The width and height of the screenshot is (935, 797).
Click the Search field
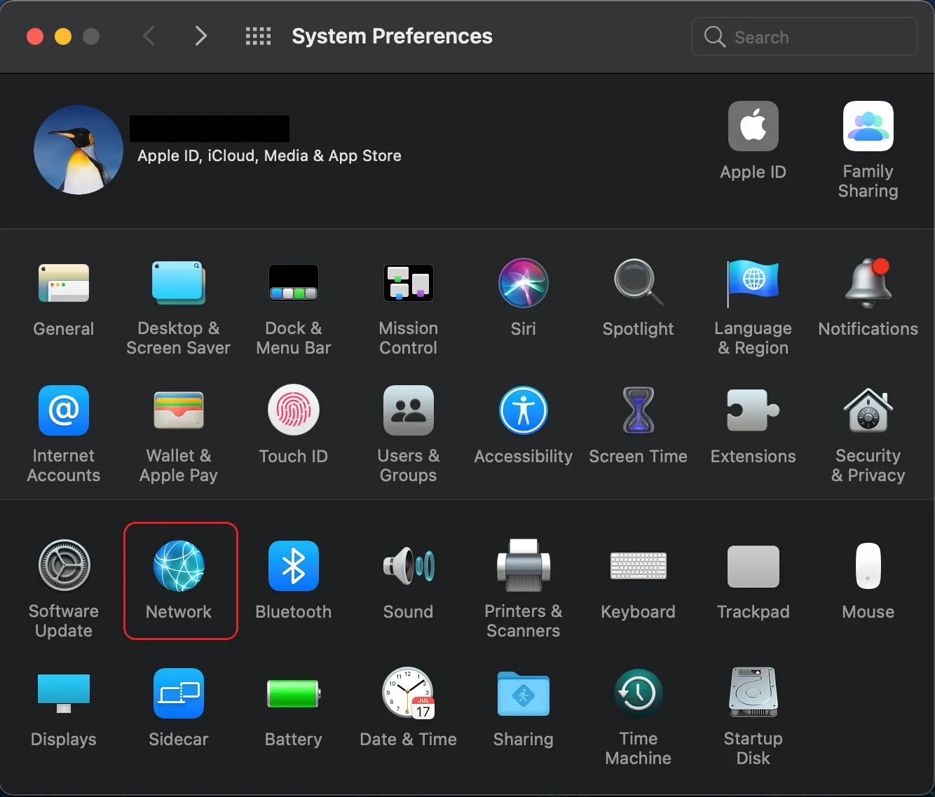(804, 36)
